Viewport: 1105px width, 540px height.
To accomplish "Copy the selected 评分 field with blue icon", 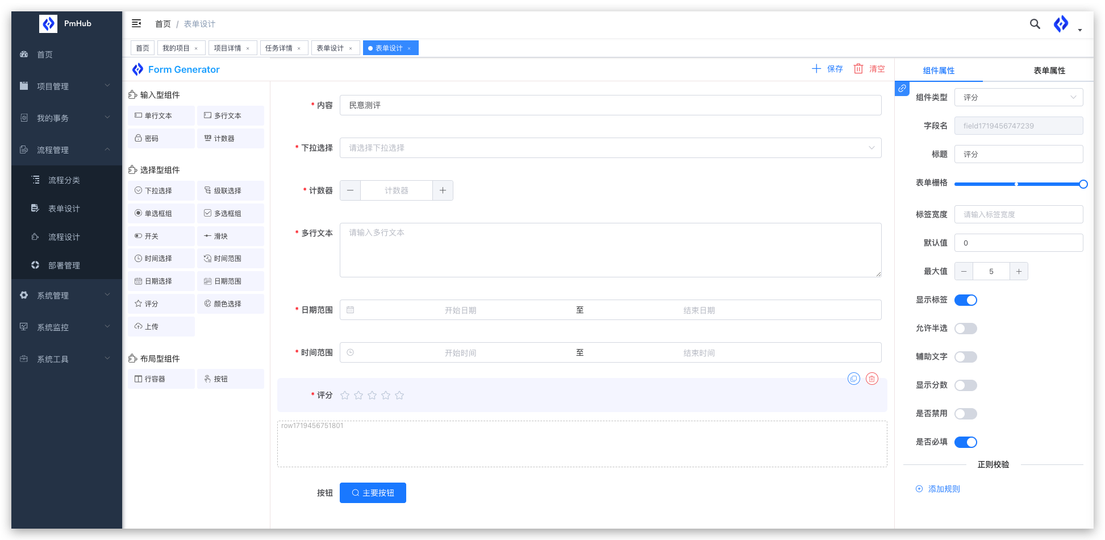I will click(x=853, y=379).
